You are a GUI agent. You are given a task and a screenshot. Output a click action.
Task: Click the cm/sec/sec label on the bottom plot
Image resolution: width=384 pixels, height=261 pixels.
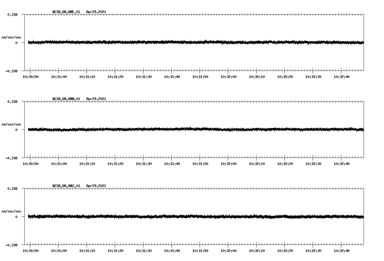[x=12, y=211]
